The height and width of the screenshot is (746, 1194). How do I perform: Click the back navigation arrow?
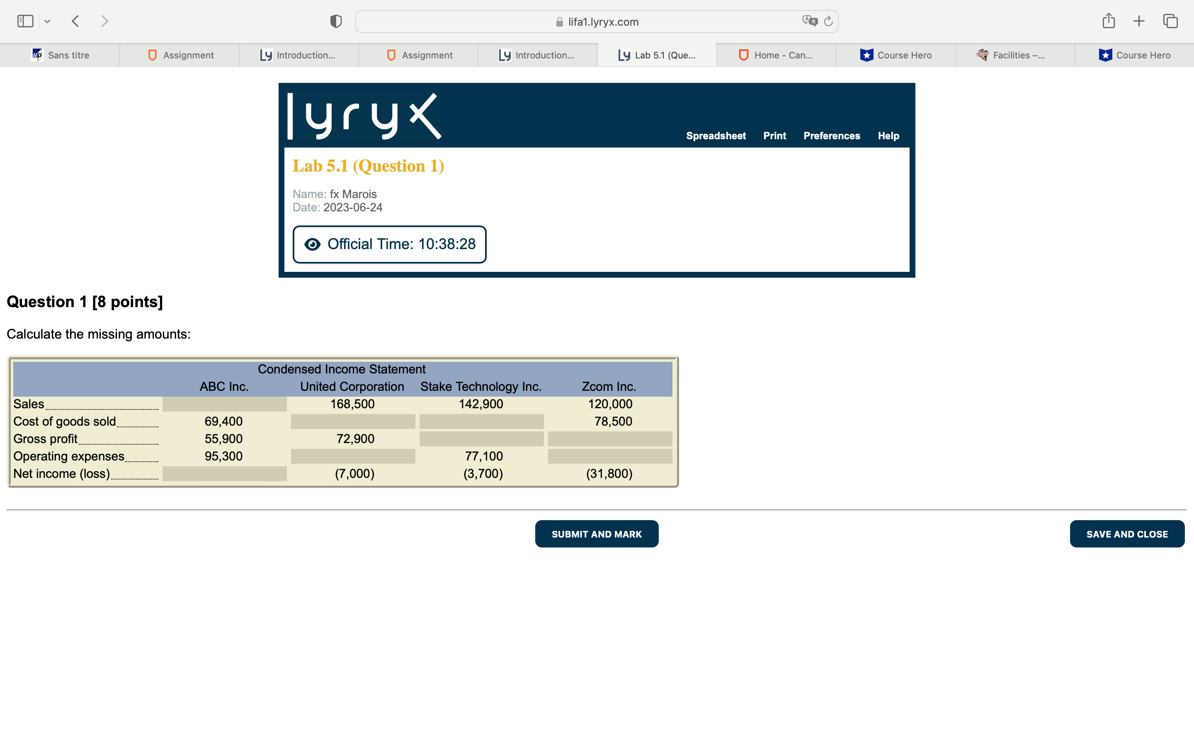[75, 21]
